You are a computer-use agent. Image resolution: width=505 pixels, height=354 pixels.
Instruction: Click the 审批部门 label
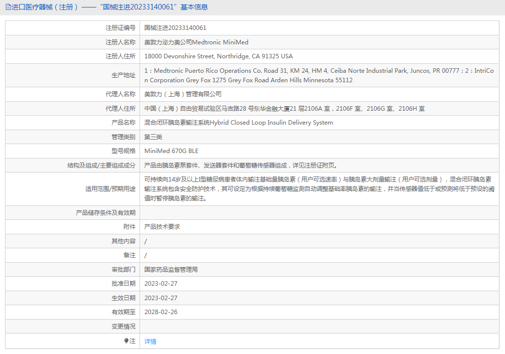(x=123, y=270)
